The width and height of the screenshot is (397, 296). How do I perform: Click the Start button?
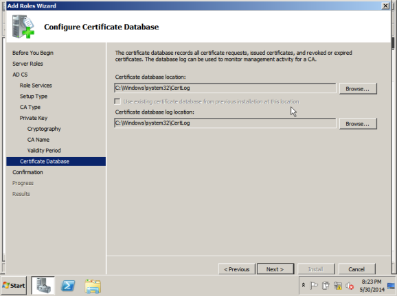(x=14, y=286)
